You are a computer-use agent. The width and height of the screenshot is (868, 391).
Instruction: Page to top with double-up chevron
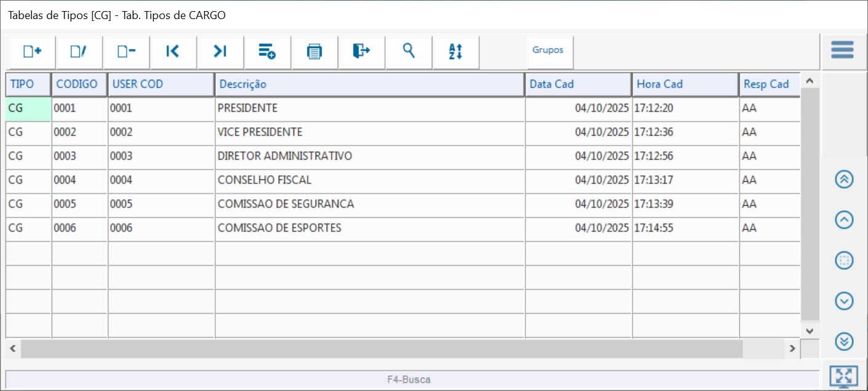[x=844, y=179]
